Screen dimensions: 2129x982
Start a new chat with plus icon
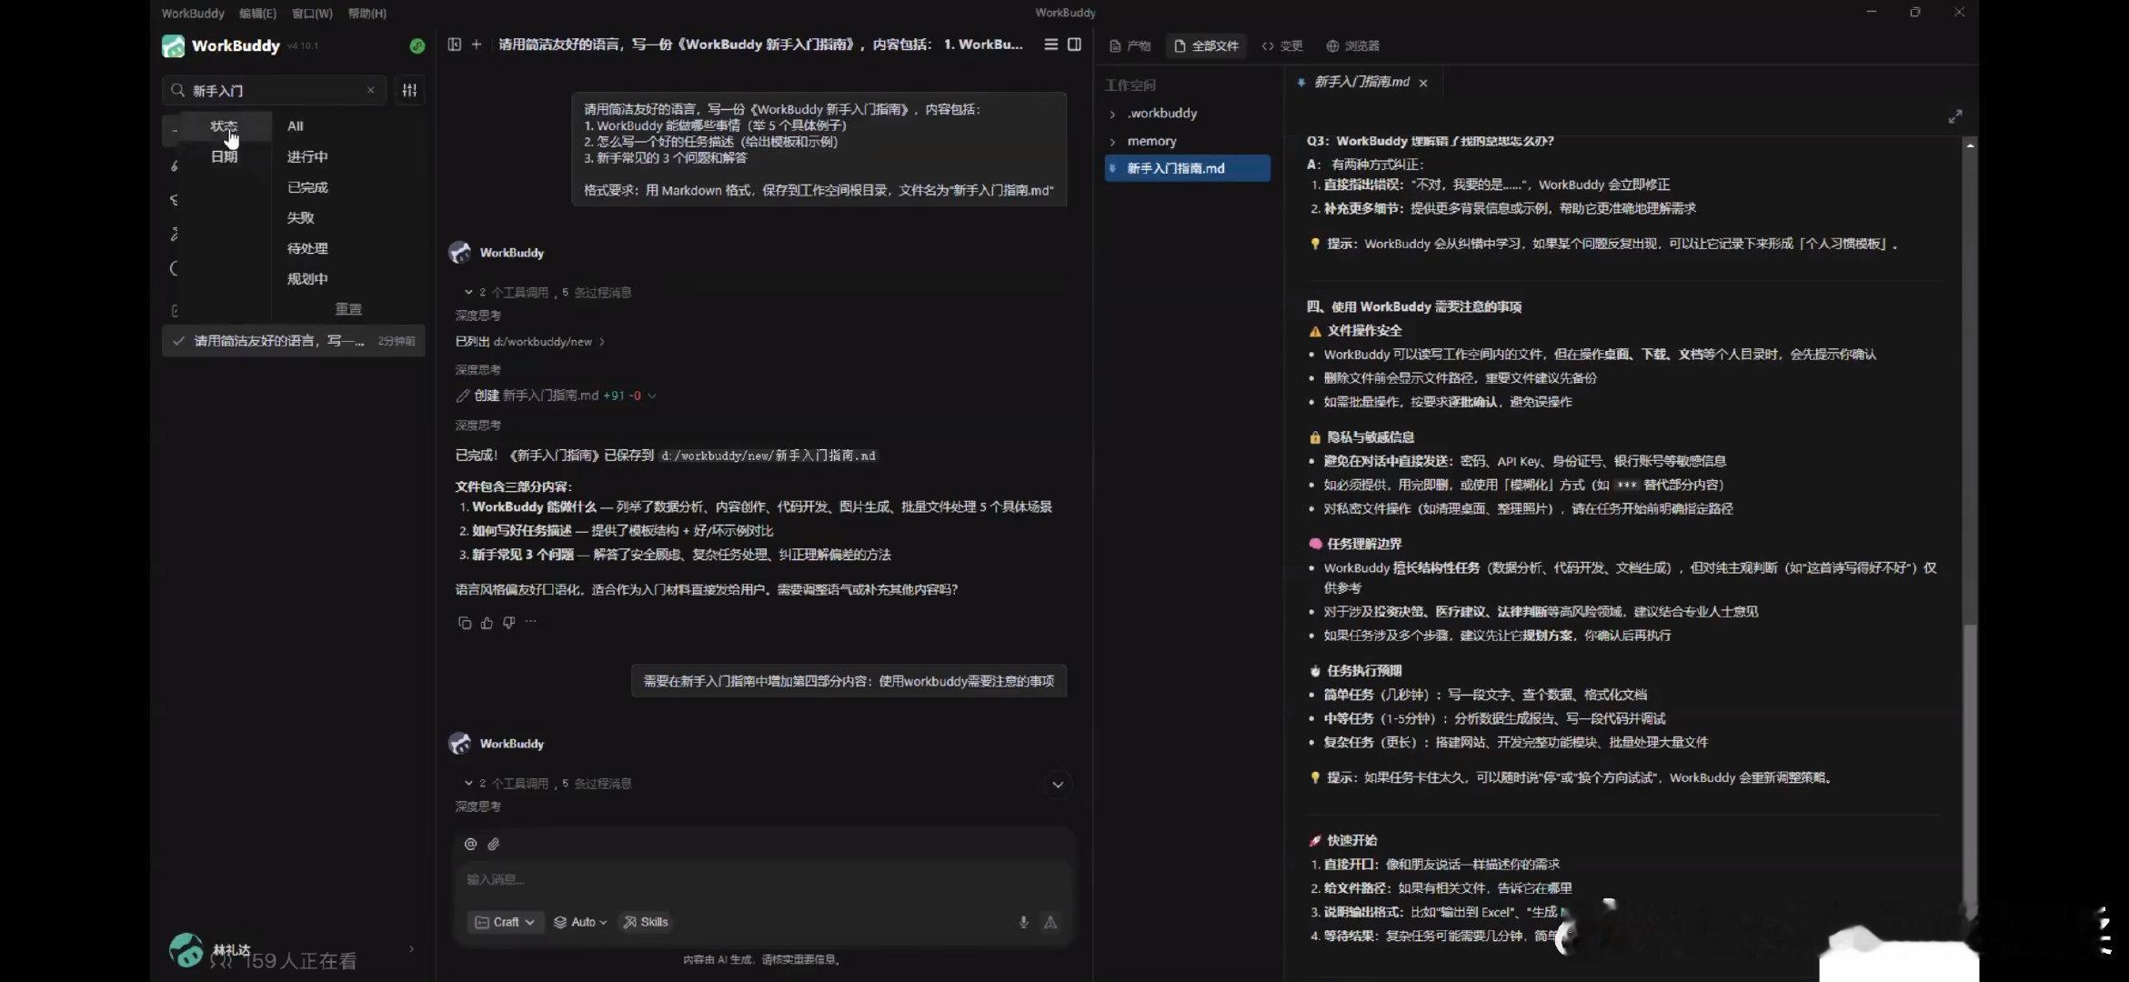tap(476, 45)
